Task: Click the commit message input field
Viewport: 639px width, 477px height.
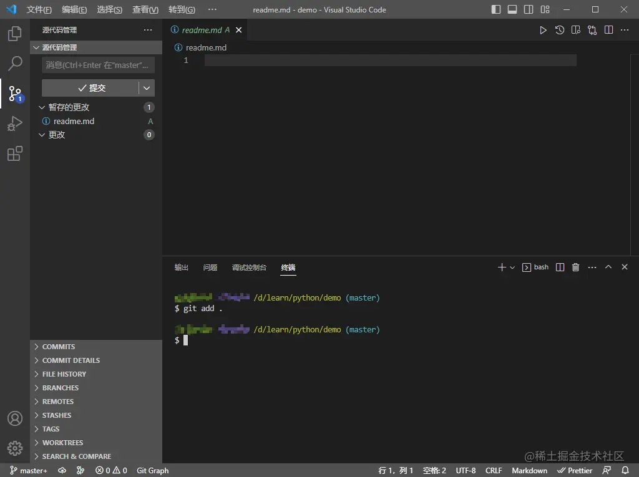Action: (98, 65)
